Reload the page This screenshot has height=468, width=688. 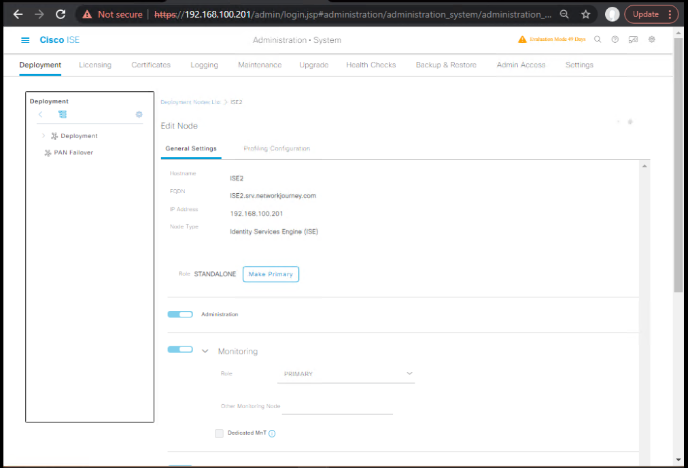click(x=61, y=14)
